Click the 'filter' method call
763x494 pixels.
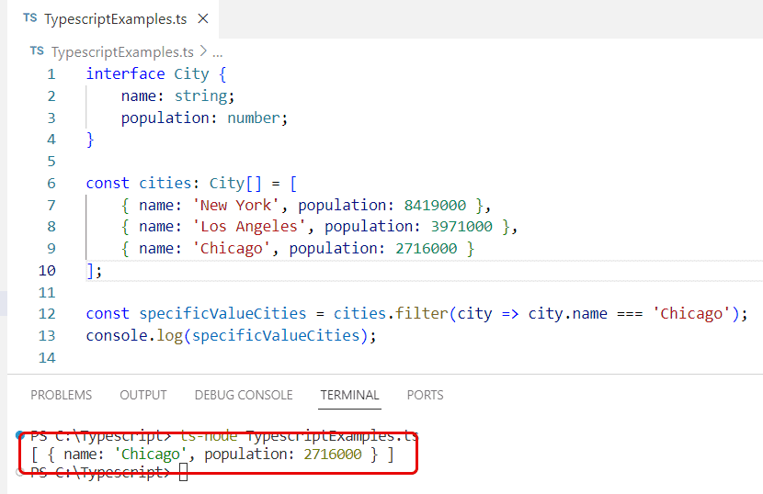pyautogui.click(x=421, y=314)
